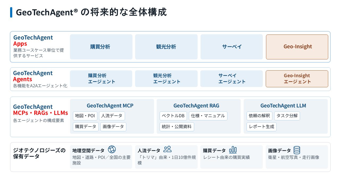The image size is (341, 191).
Task: Open the サーベイ app card
Action: point(232,47)
